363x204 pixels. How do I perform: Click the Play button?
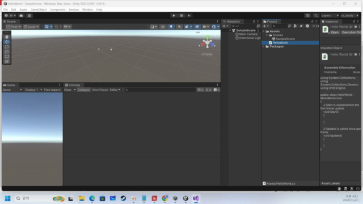coord(174,15)
